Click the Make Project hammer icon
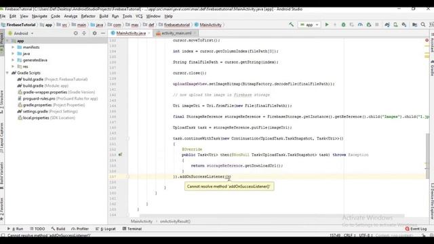Screen dimensions: 434x244 coord(291,24)
